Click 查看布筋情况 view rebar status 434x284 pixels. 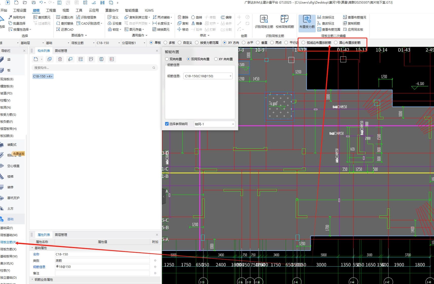click(354, 17)
